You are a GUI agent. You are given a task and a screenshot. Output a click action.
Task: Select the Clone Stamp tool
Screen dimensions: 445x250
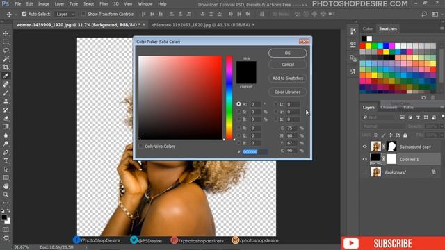[x=6, y=101]
